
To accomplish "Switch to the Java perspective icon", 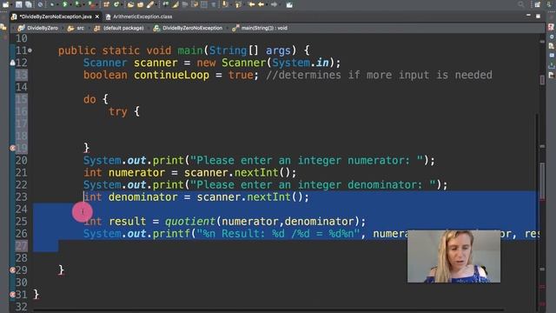I will coord(549,4).
